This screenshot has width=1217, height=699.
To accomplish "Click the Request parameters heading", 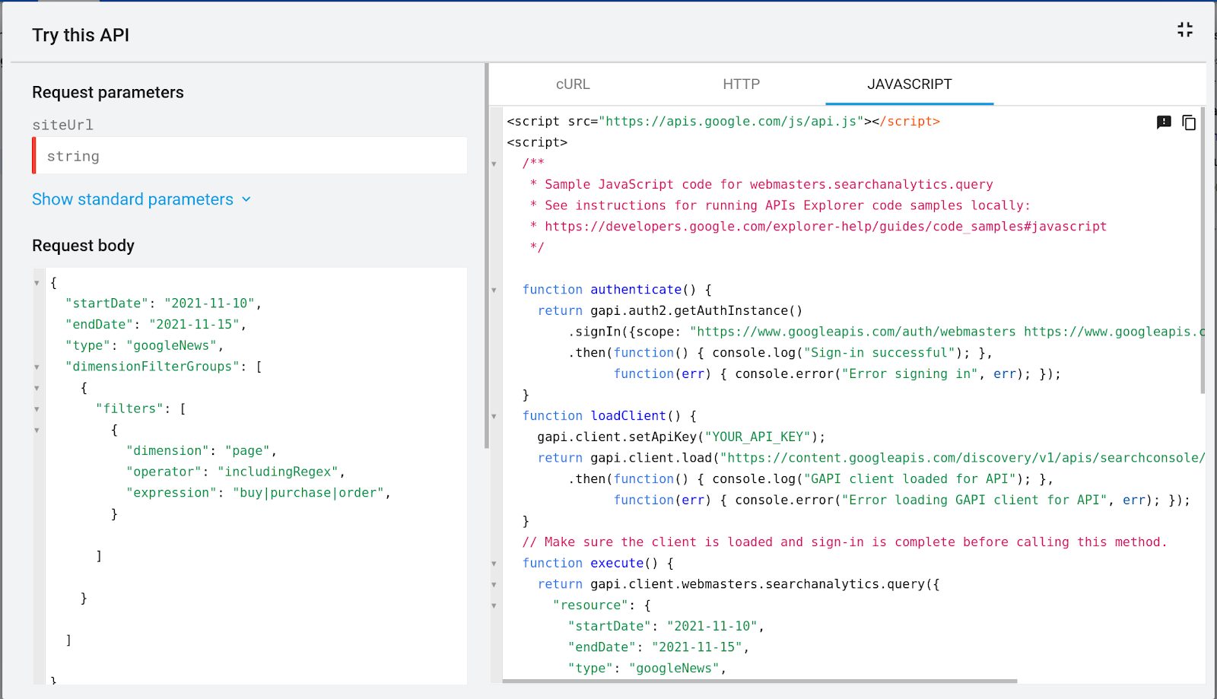I will point(108,92).
